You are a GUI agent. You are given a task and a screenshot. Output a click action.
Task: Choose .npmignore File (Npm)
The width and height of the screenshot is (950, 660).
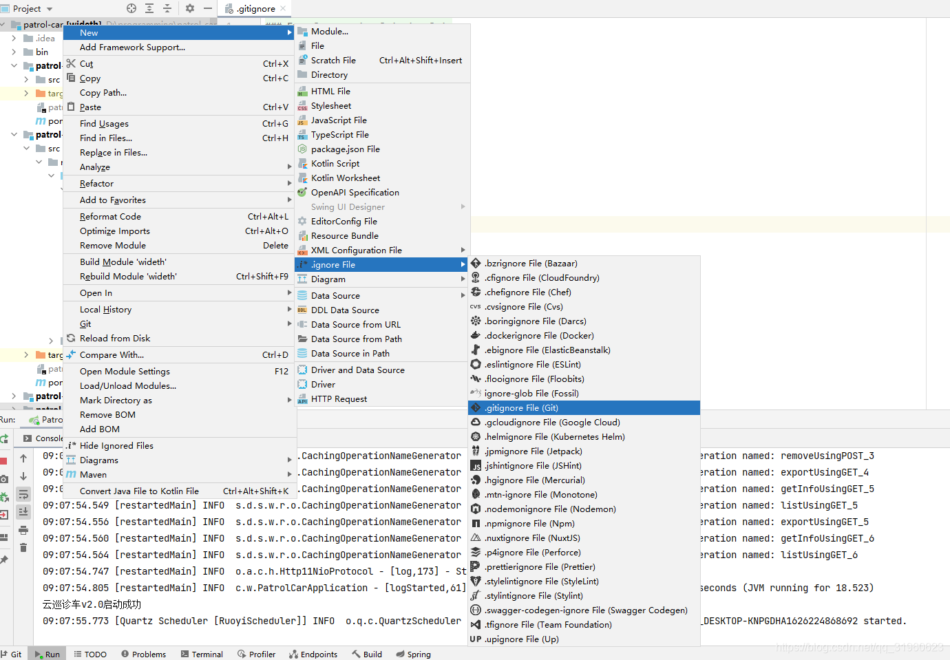[584, 524]
